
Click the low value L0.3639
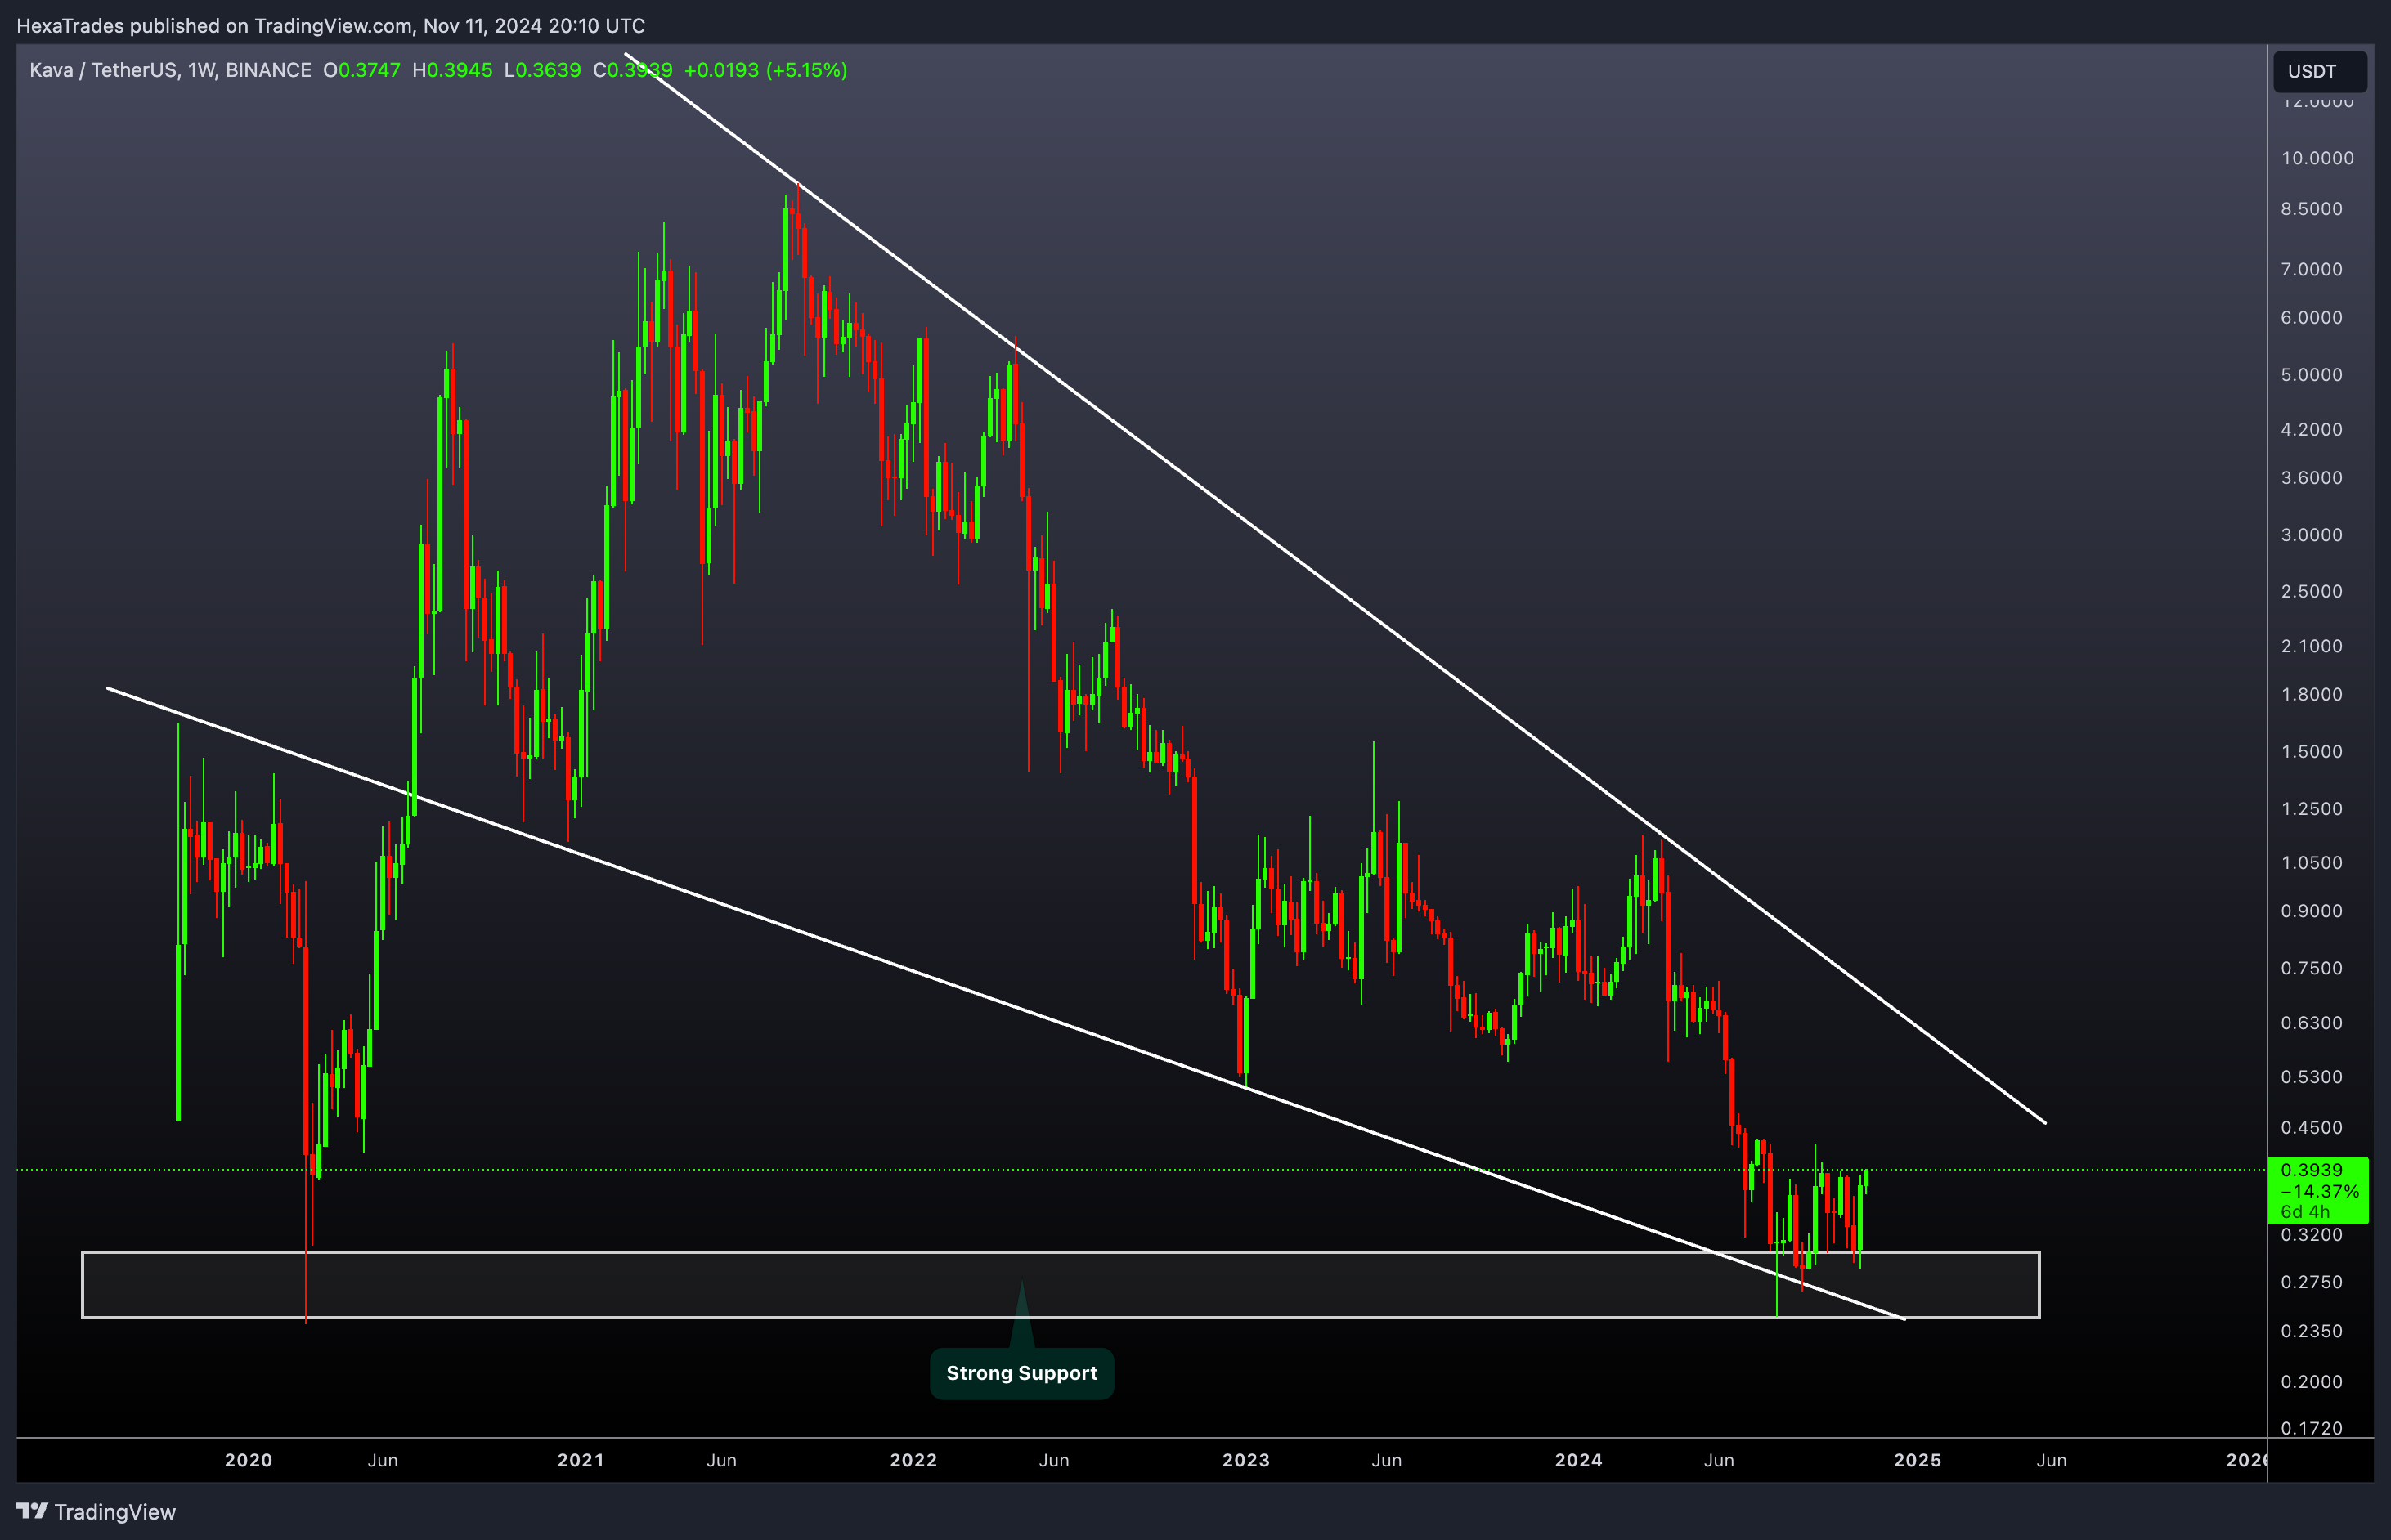[x=542, y=70]
